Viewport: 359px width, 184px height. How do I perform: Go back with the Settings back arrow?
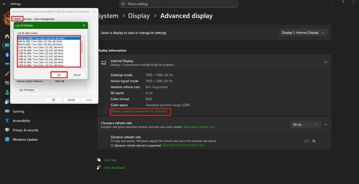click(4, 4)
